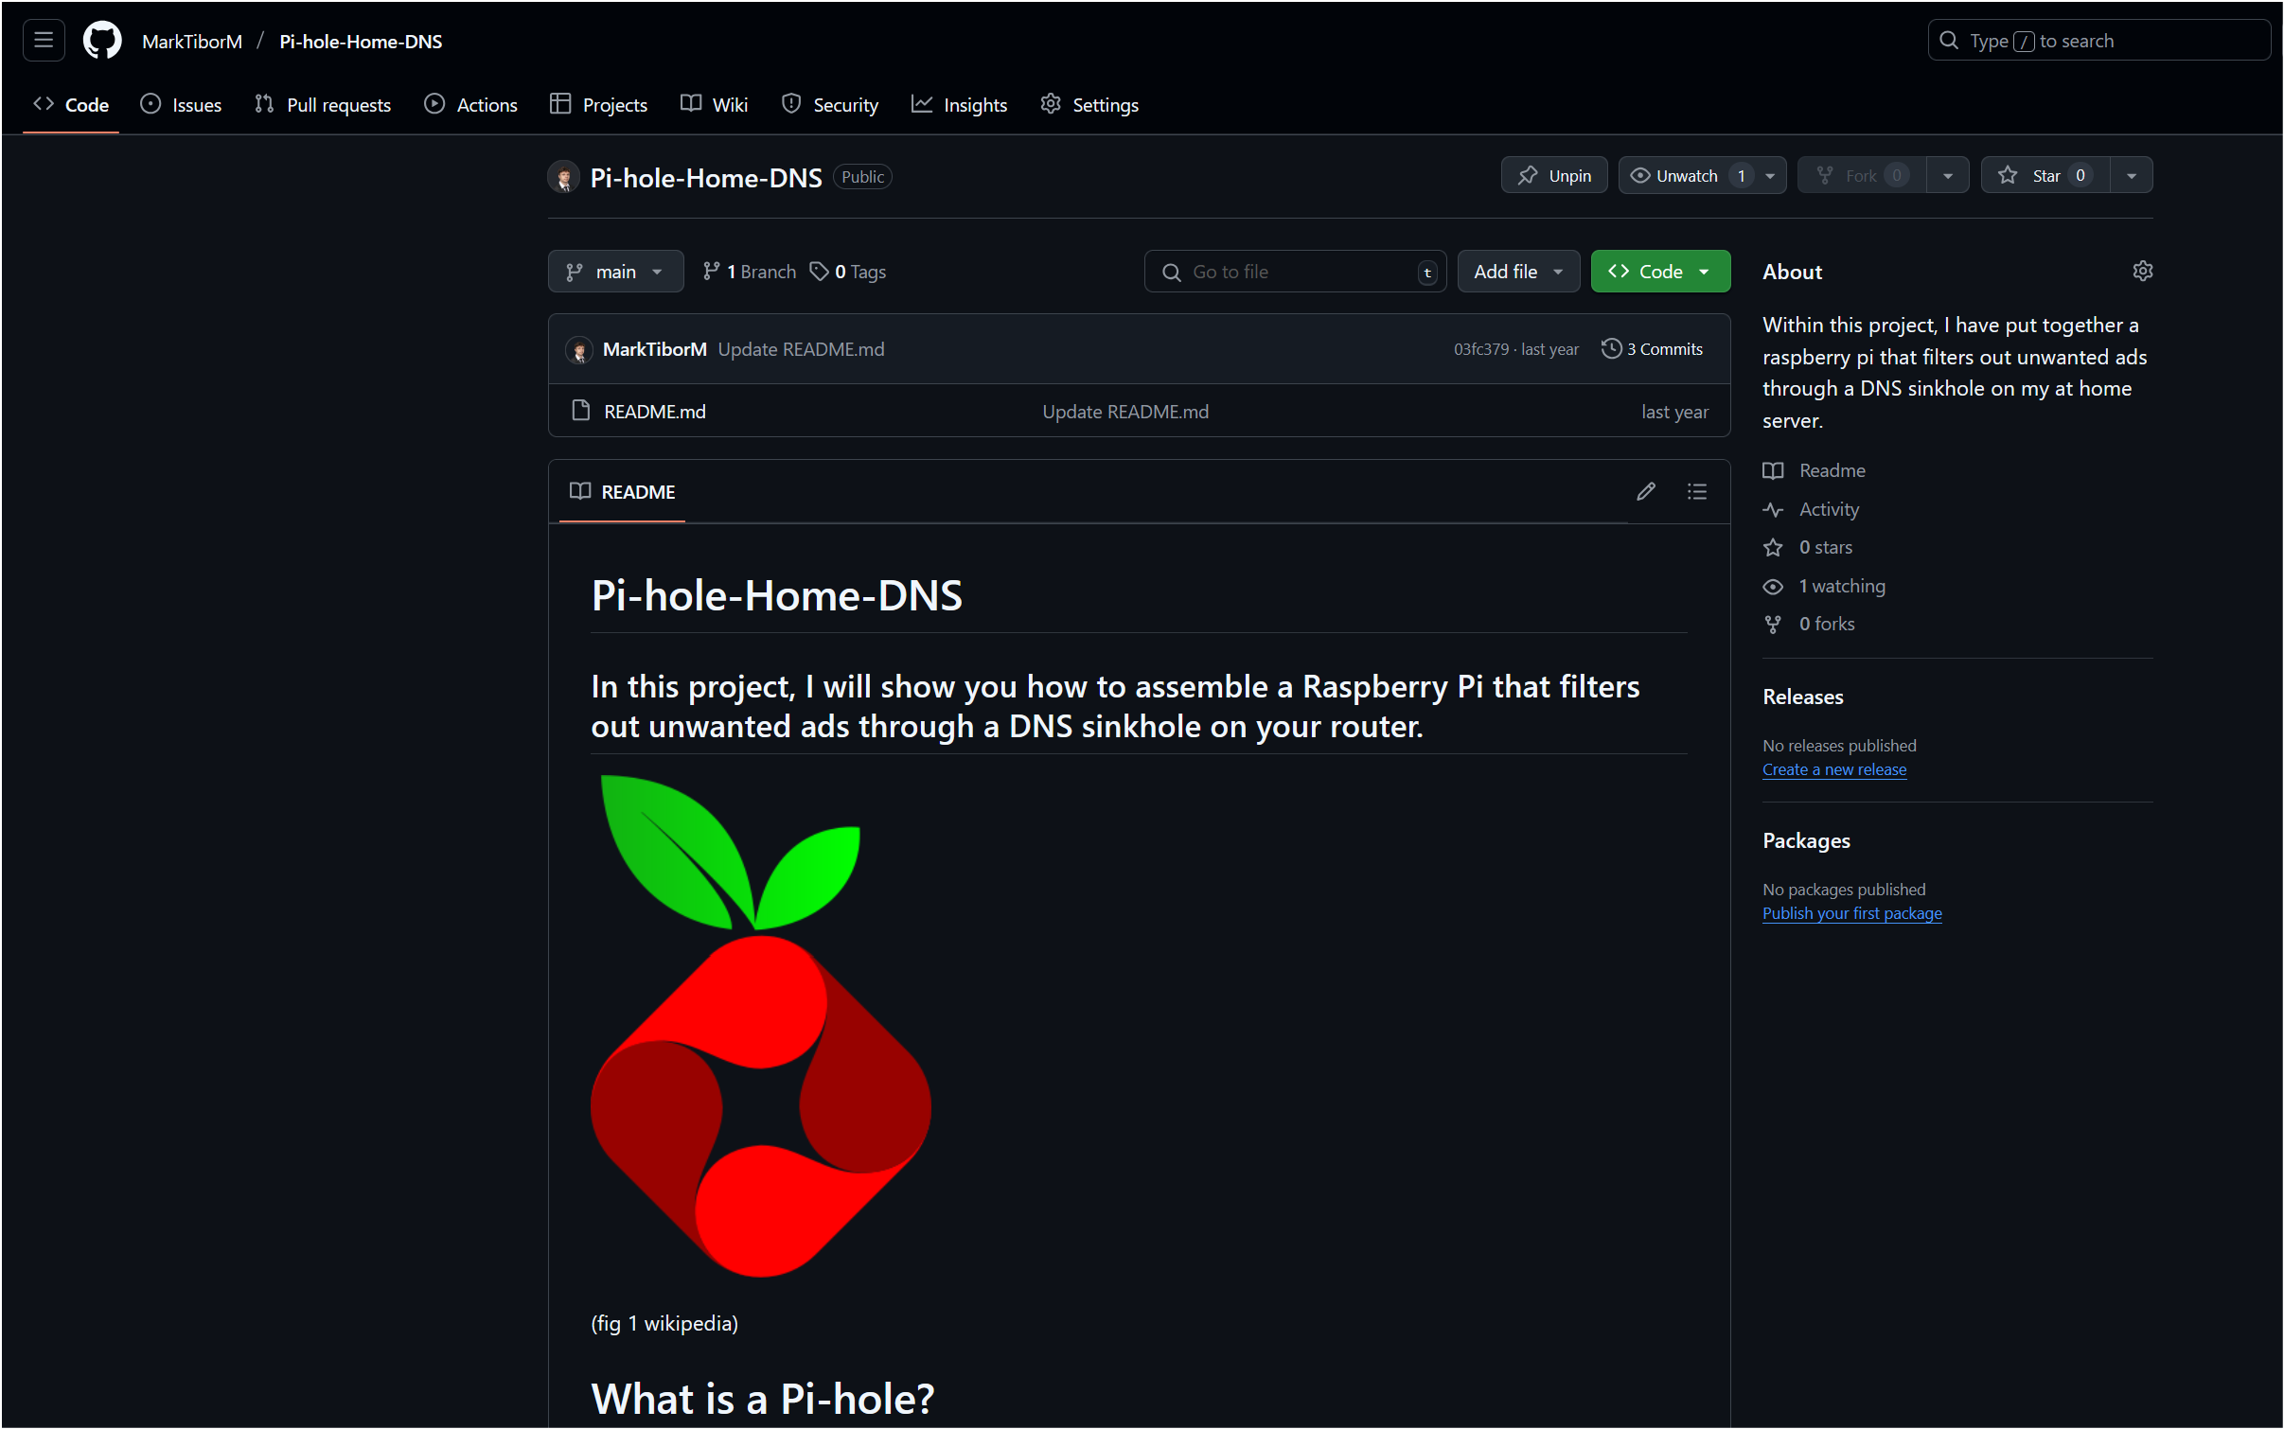Open the Add file dropdown

pos(1516,272)
